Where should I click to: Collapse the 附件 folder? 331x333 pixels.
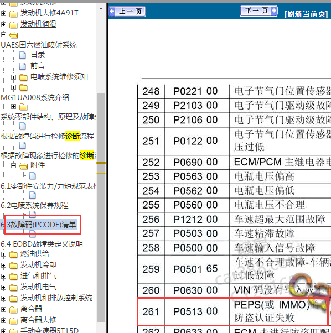coord(13,165)
